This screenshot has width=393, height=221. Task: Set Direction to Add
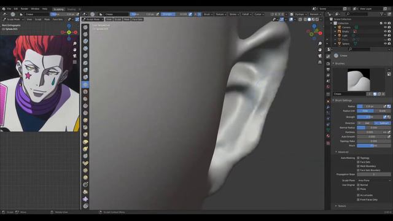(365, 123)
